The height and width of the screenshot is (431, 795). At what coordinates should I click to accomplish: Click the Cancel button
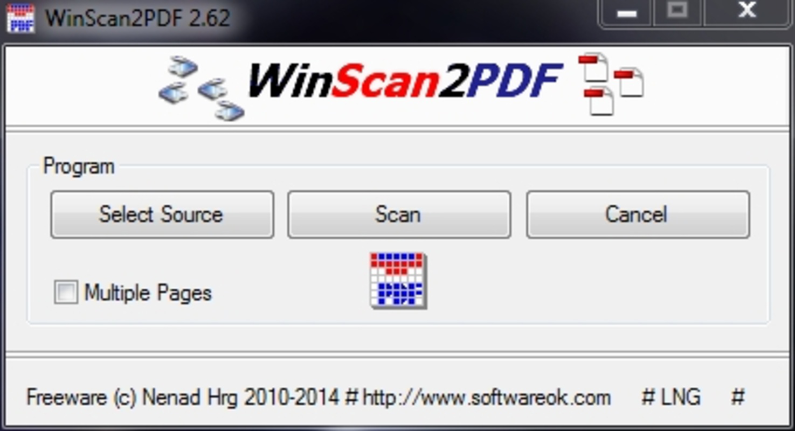click(x=638, y=214)
